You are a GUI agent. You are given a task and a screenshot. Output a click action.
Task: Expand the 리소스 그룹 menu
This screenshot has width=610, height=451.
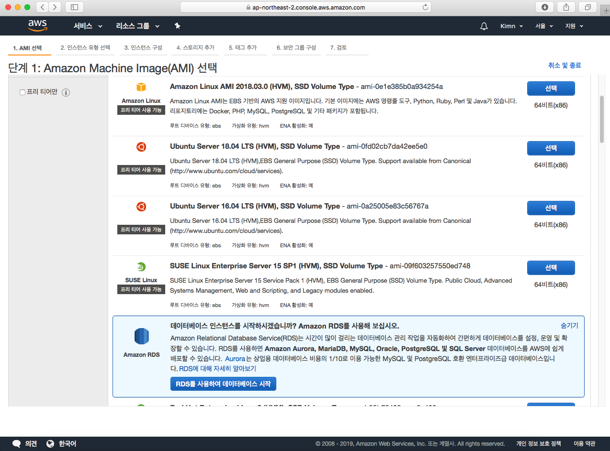[x=138, y=26]
